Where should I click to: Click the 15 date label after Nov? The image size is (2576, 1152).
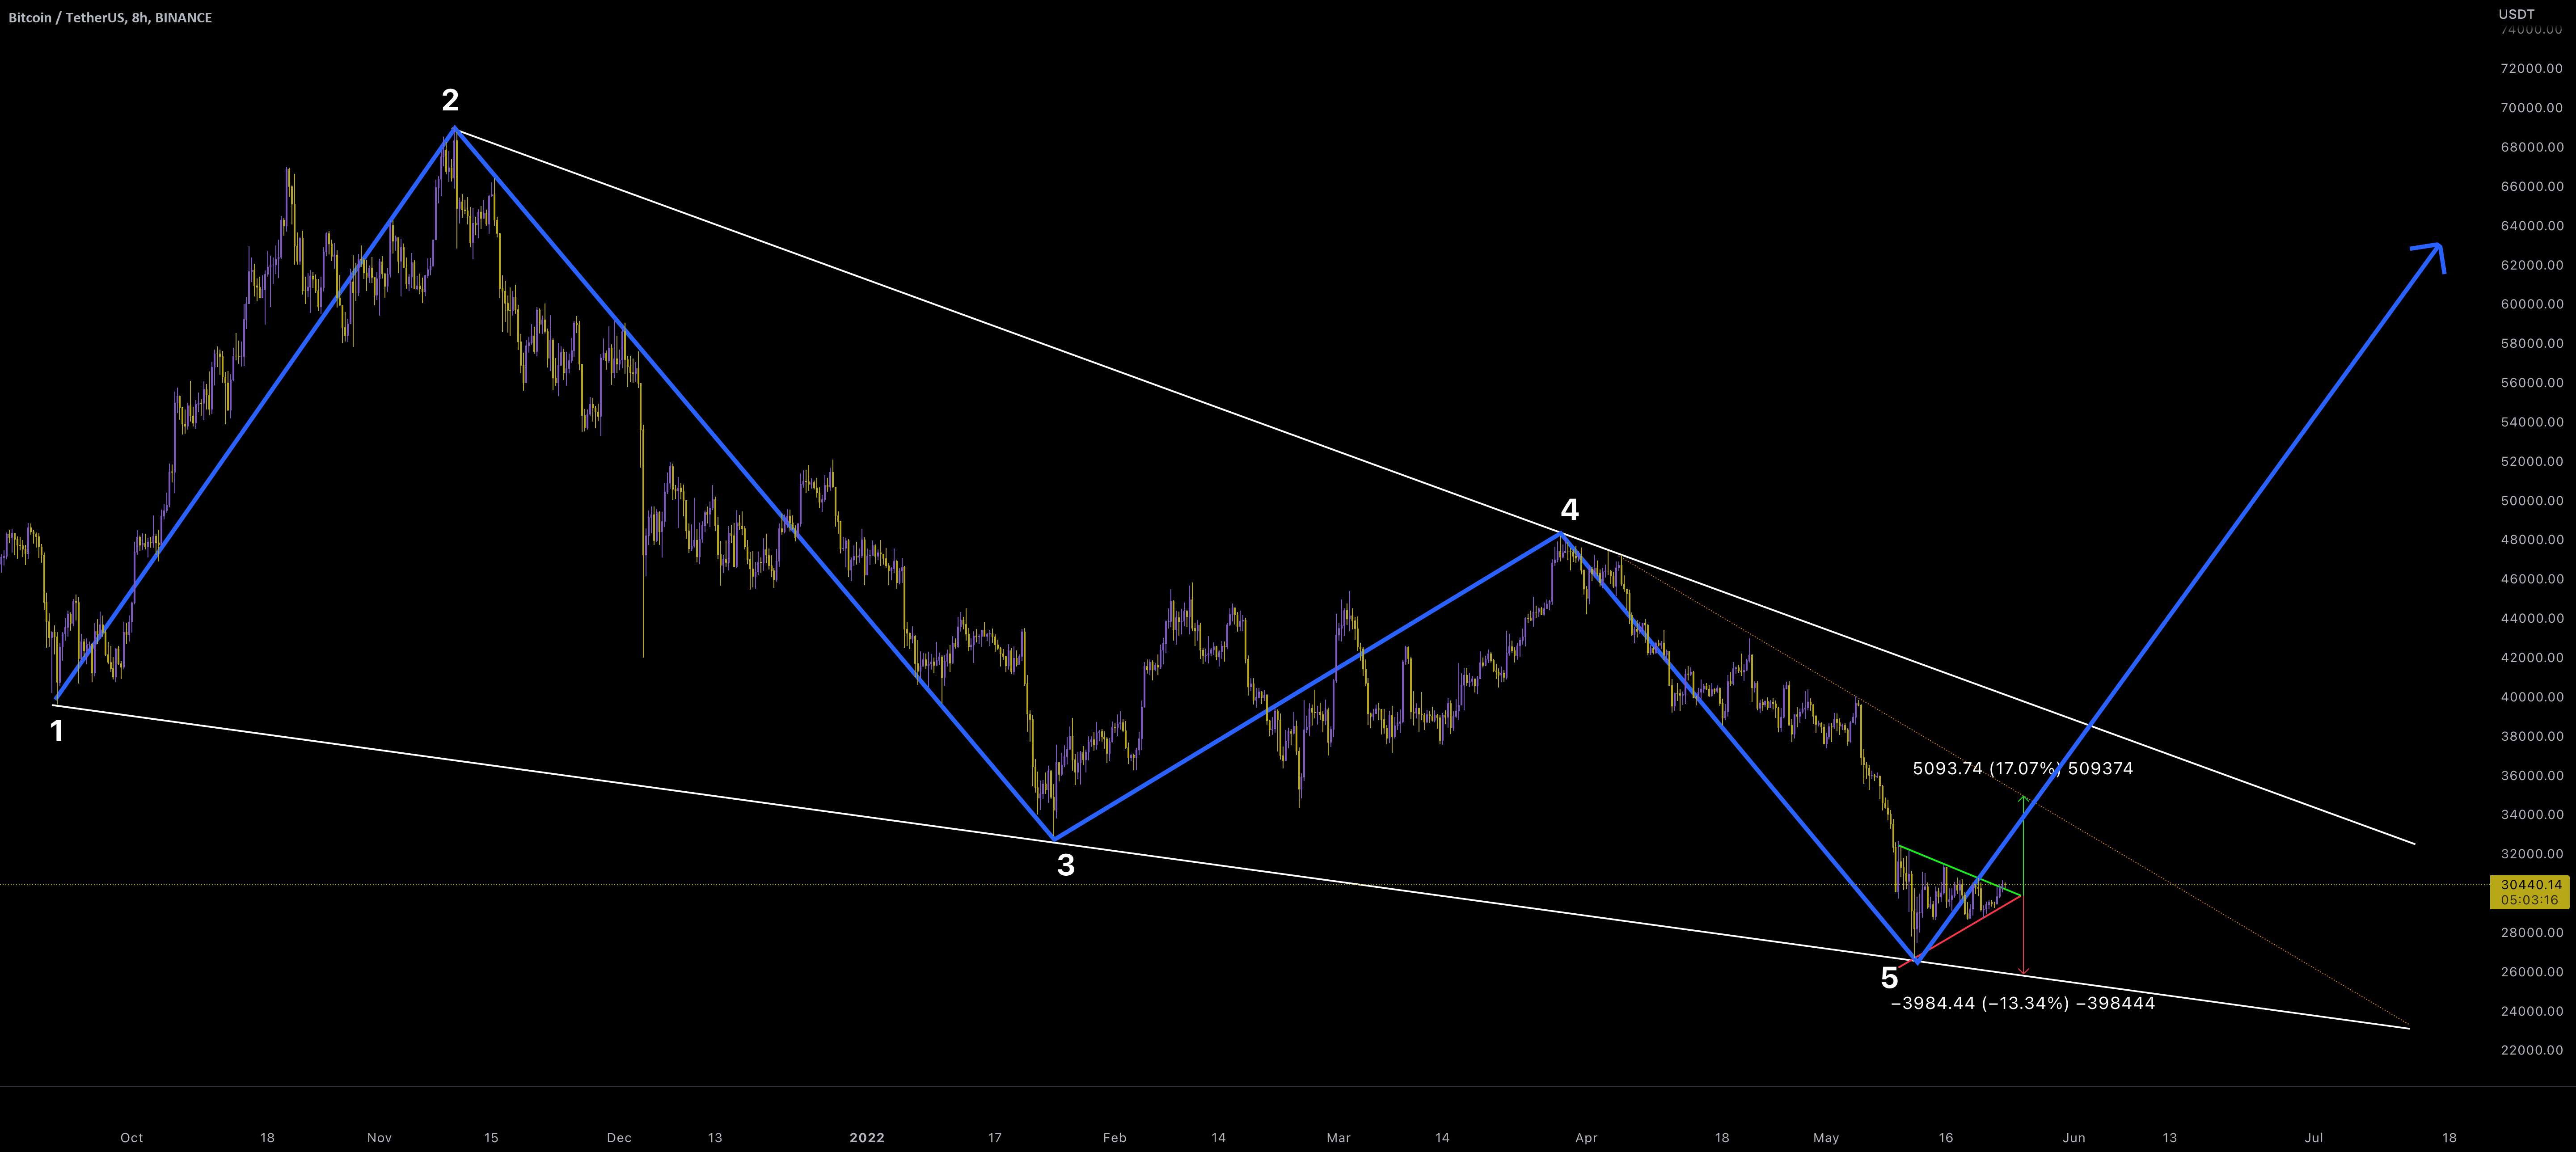point(491,1138)
